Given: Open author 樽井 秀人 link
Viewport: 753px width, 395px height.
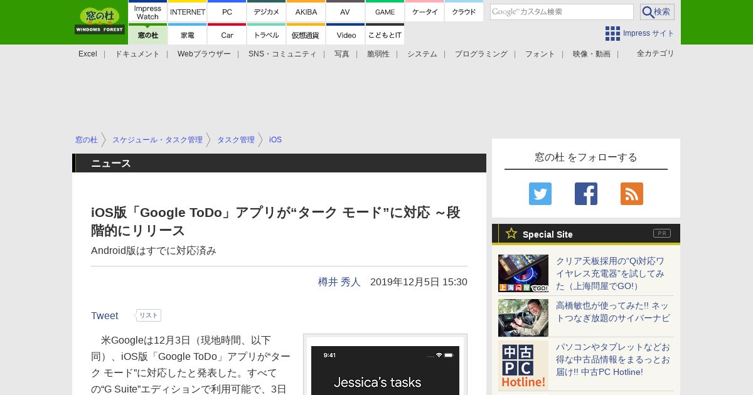Looking at the screenshot, I should pos(339,282).
